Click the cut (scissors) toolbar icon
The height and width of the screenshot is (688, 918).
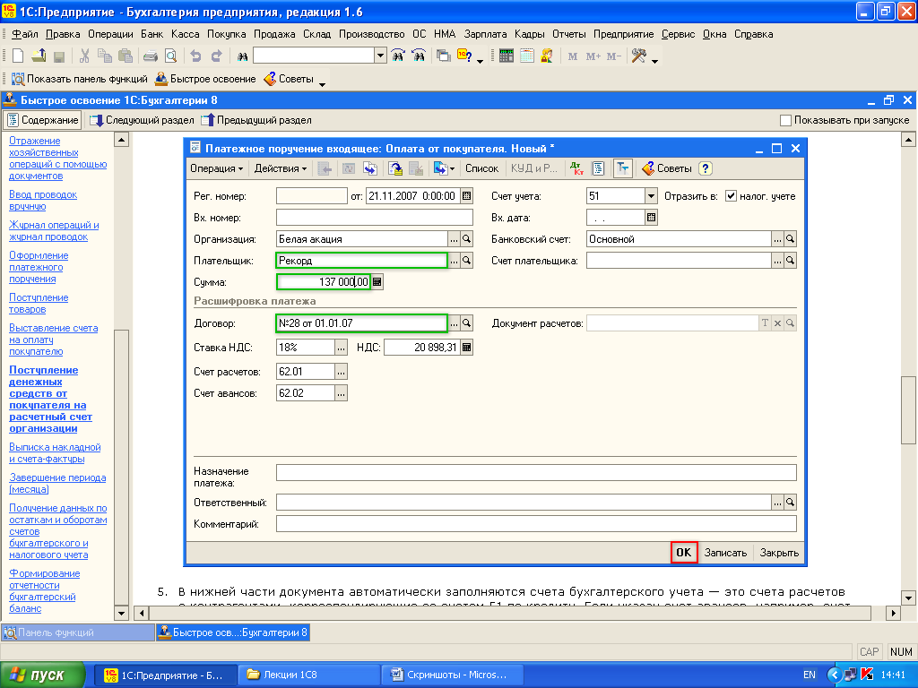coord(84,56)
